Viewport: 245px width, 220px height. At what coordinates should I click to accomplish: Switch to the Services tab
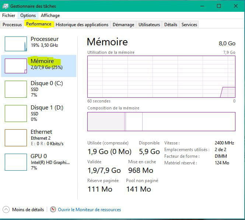pos(189,25)
